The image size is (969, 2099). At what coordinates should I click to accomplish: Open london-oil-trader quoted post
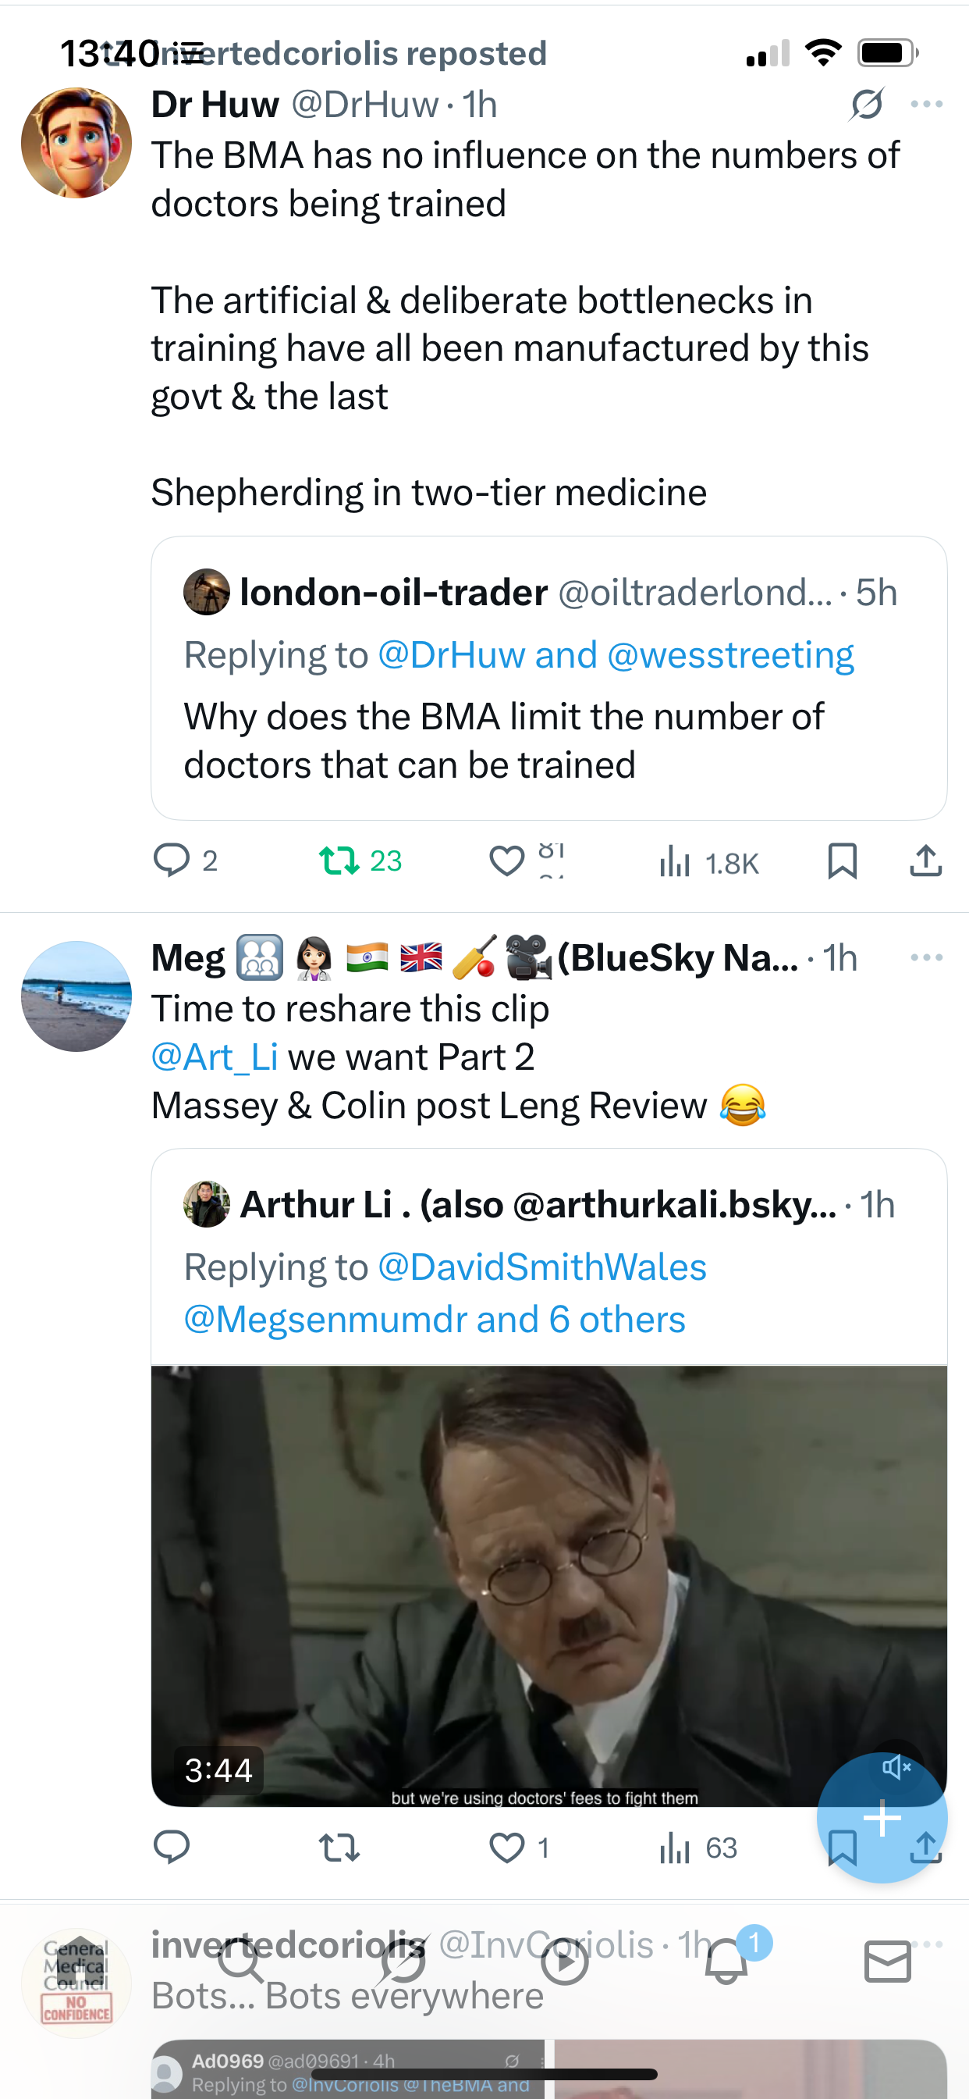[x=548, y=678]
